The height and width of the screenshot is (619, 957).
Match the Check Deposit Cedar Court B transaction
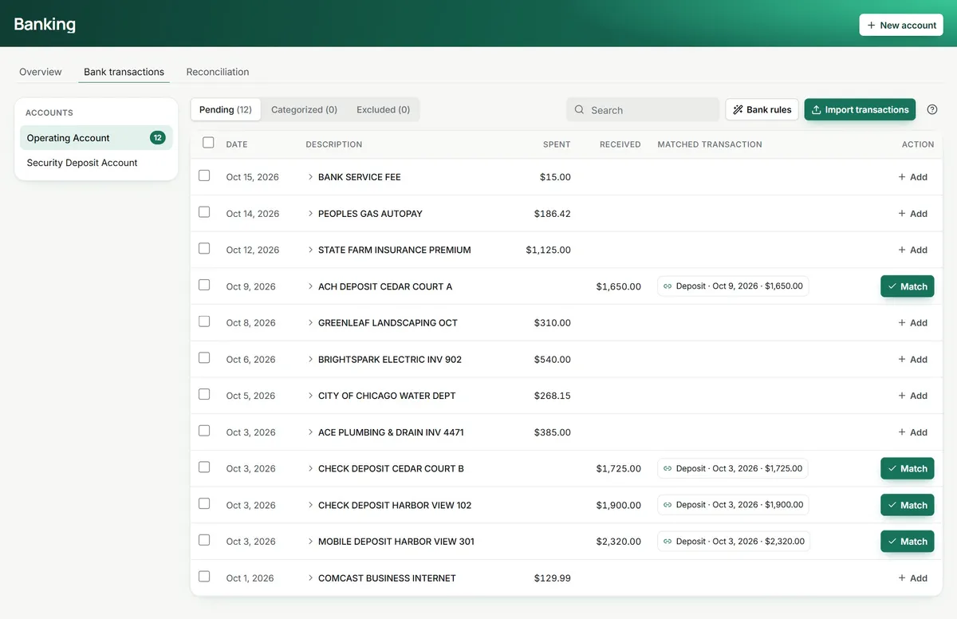(908, 468)
